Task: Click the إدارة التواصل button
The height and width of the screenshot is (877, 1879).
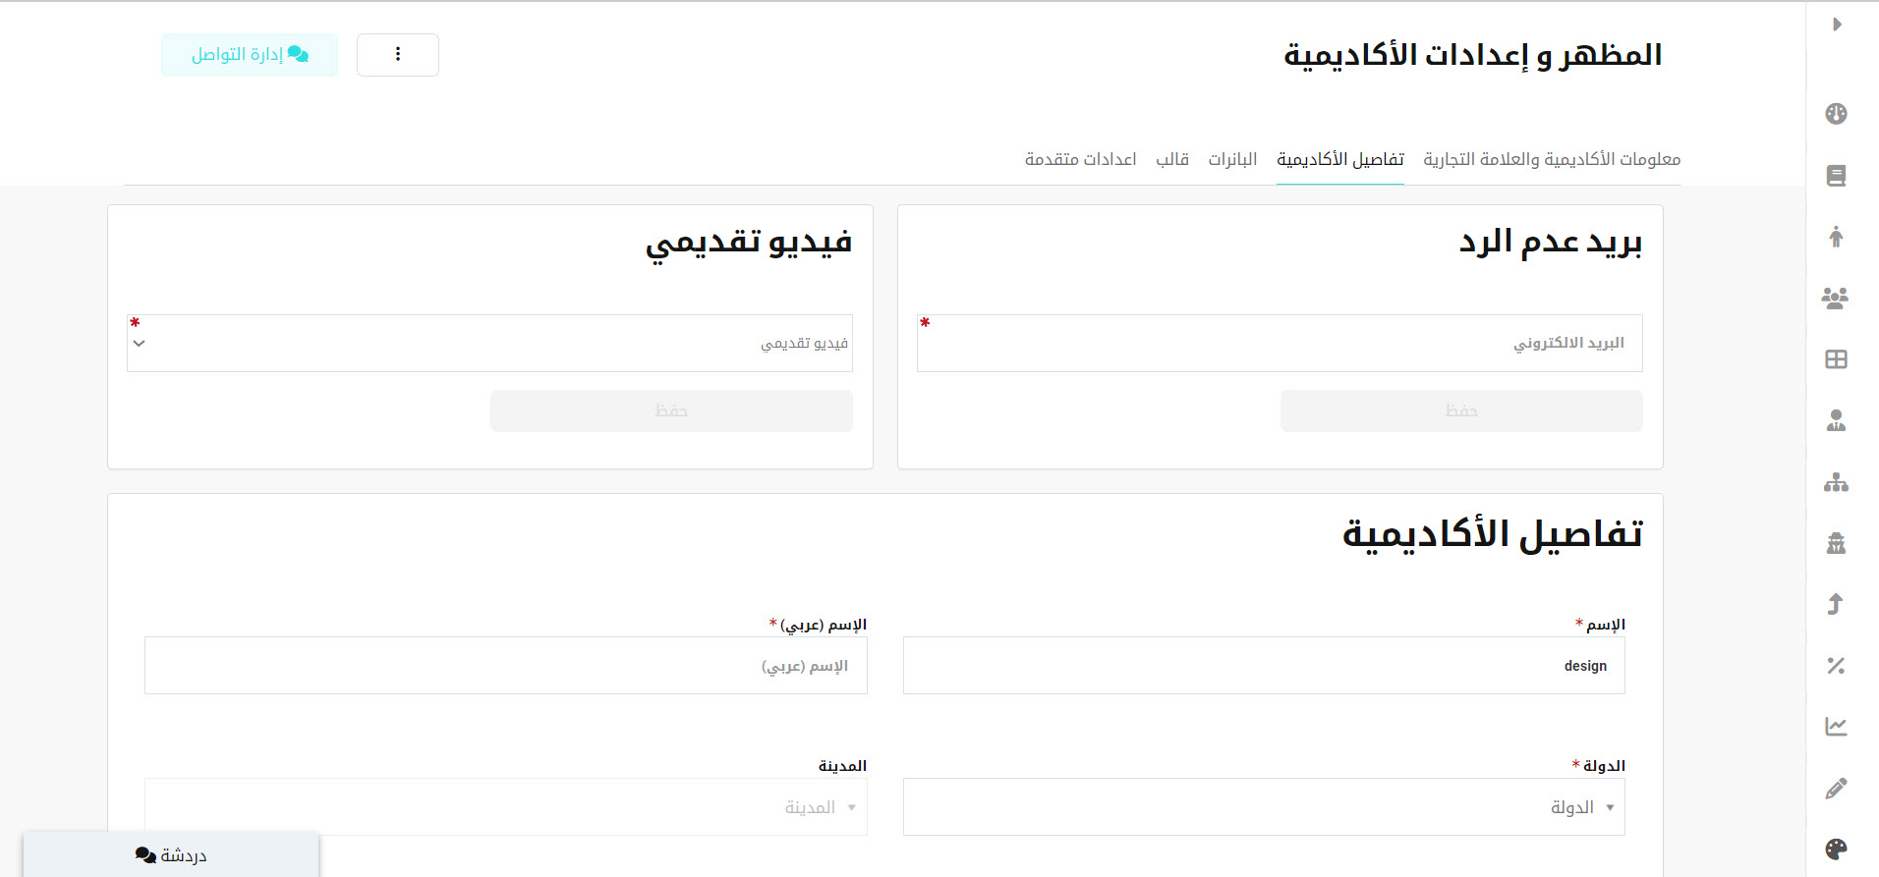Action: click(x=250, y=55)
